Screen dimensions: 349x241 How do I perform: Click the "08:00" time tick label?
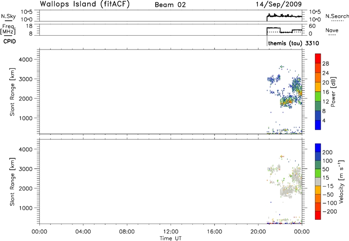point(127,232)
